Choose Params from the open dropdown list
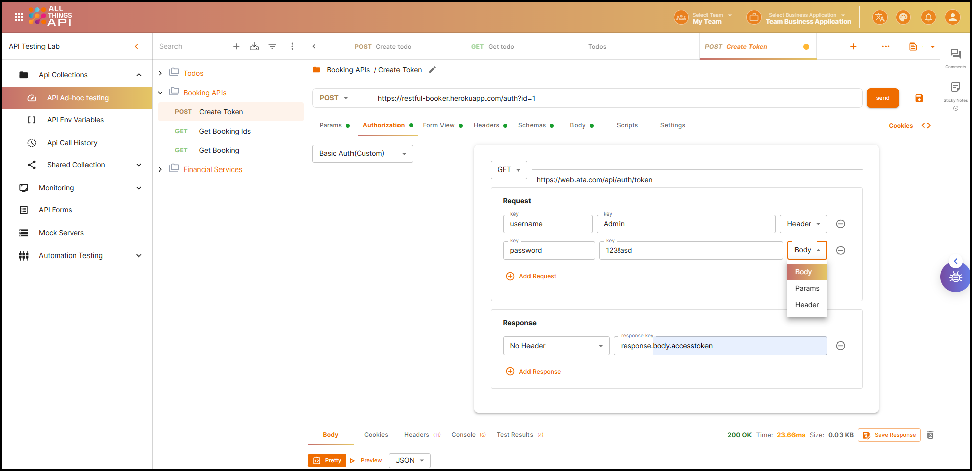The width and height of the screenshot is (972, 471). tap(807, 288)
